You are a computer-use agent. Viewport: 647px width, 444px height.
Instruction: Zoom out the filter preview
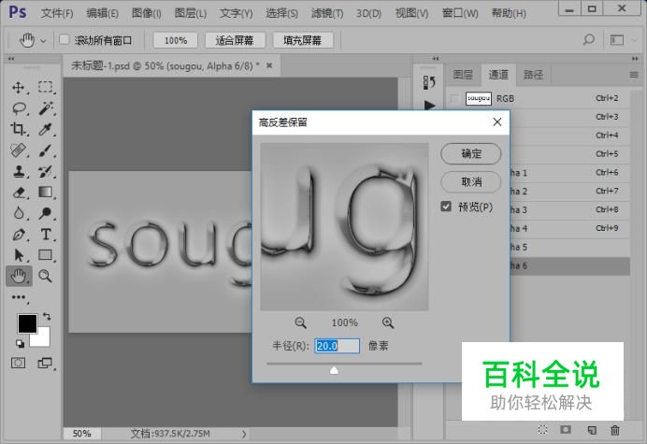[300, 322]
